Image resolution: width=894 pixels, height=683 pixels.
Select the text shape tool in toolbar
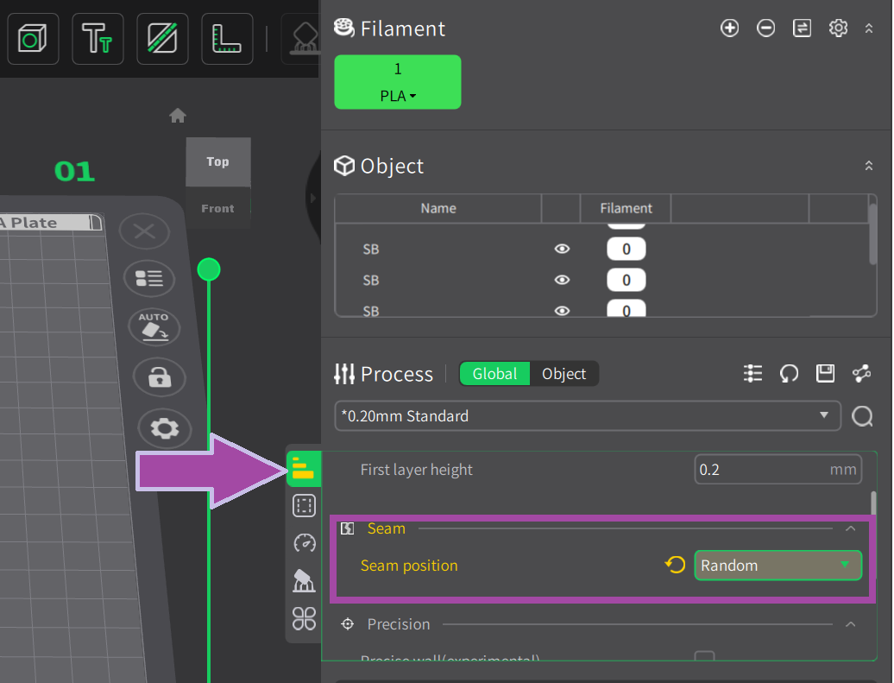(98, 39)
